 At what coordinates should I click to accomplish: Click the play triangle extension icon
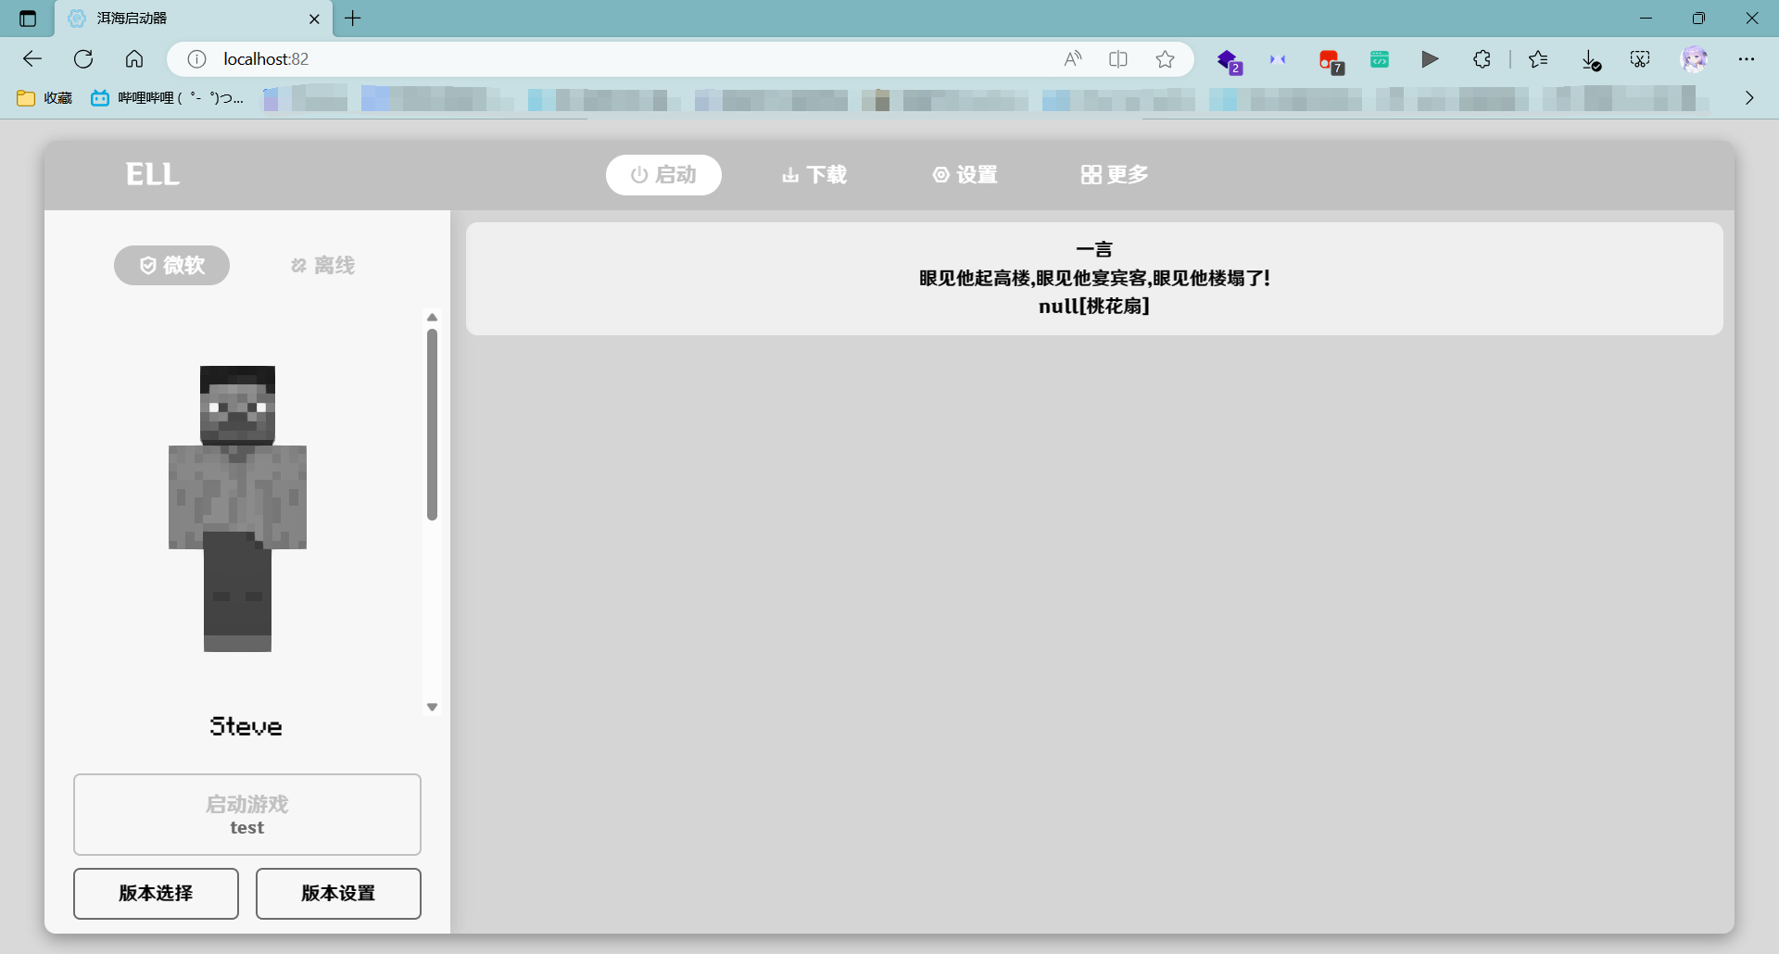click(x=1430, y=59)
